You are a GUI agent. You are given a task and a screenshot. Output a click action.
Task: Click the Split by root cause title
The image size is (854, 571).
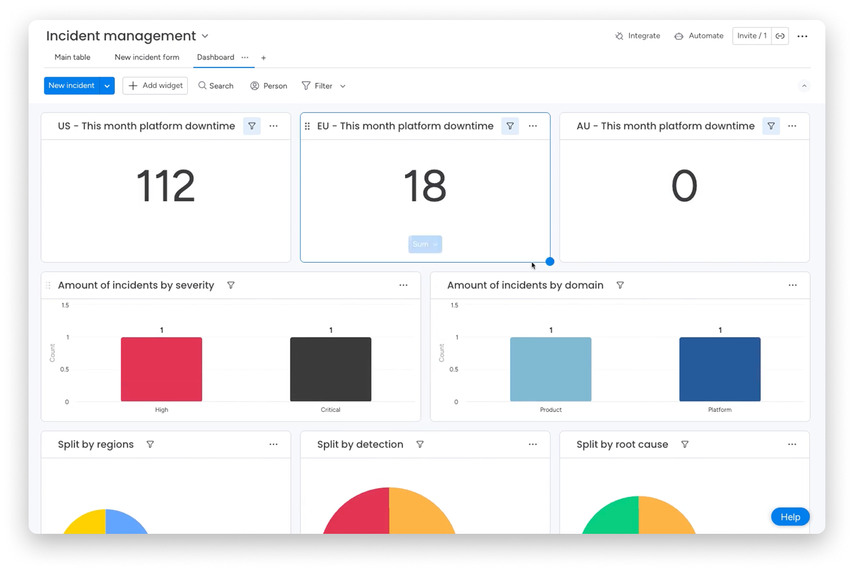pos(622,445)
